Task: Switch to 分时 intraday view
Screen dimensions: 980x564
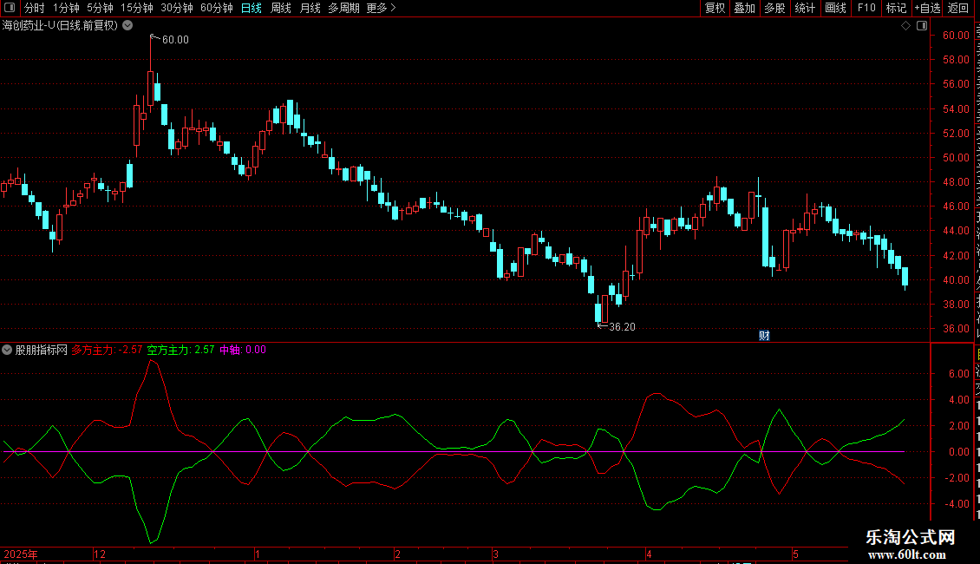Action: pyautogui.click(x=35, y=8)
